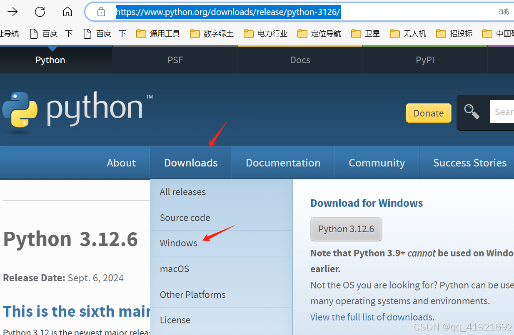Screen dimensions: 514x335
Task: Select Source code in Downloads menu
Action: (221, 218)
